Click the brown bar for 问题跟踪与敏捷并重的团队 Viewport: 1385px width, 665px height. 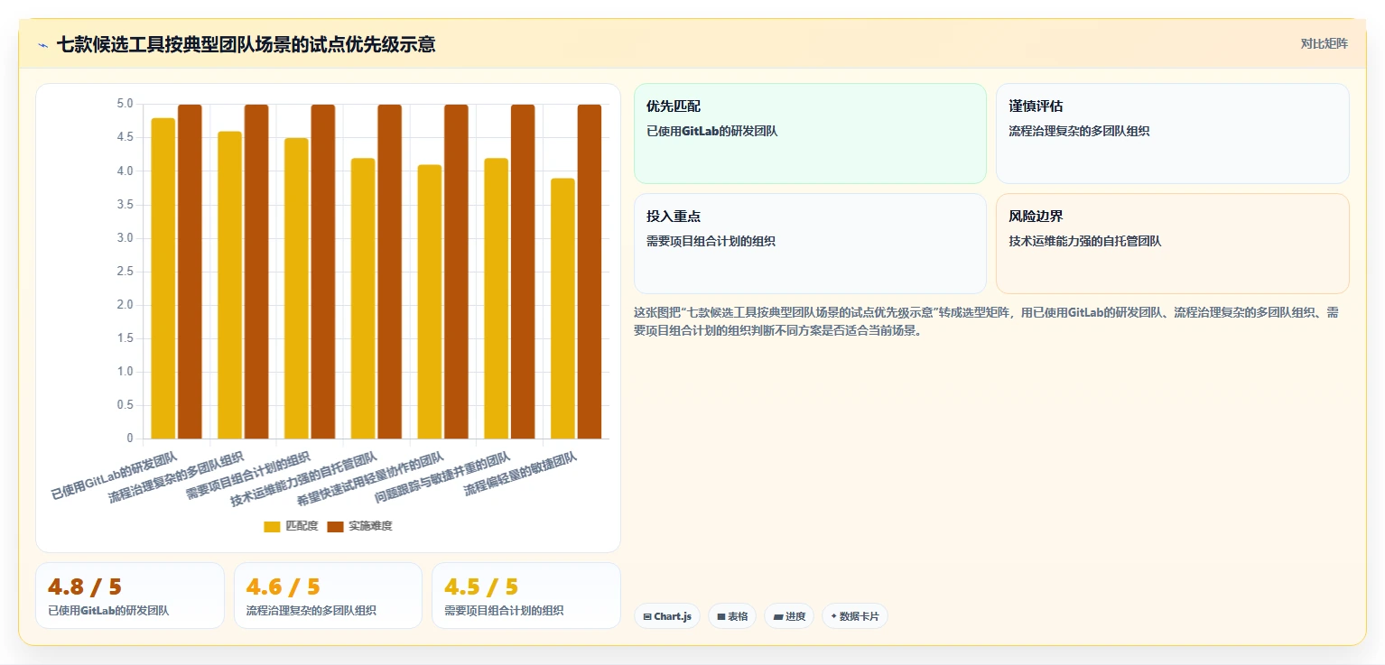point(523,272)
